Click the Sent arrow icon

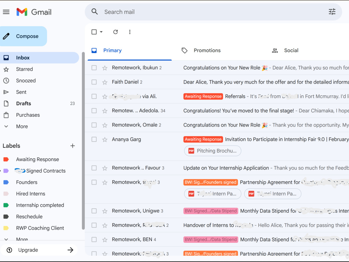click(x=6, y=92)
